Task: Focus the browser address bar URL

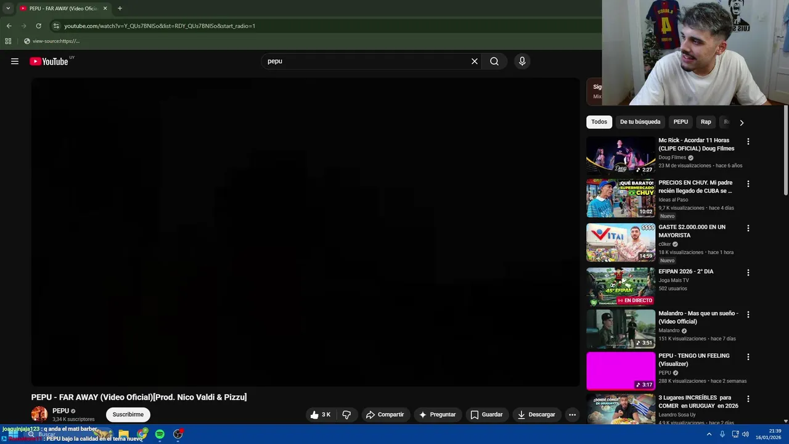Action: (160, 26)
